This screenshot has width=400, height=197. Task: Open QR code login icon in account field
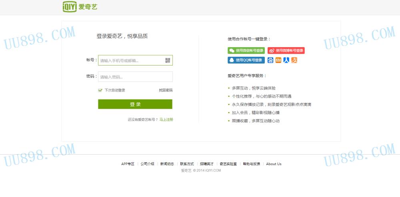(168, 60)
